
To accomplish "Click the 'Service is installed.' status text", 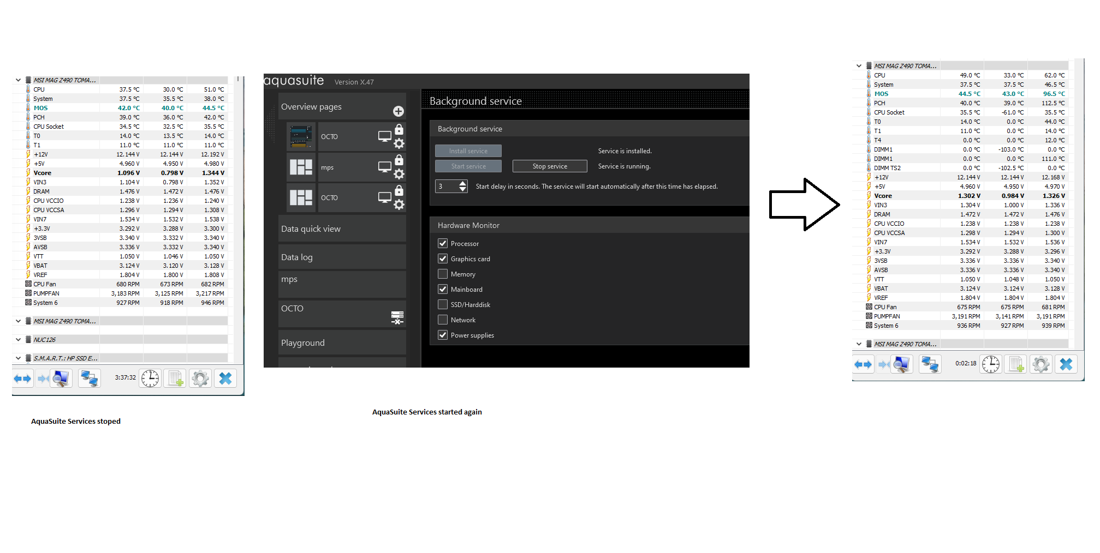I will click(x=625, y=151).
